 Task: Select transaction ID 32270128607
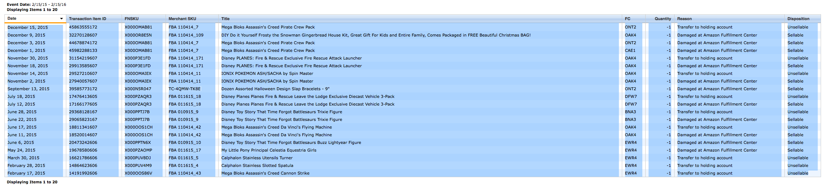click(83, 35)
